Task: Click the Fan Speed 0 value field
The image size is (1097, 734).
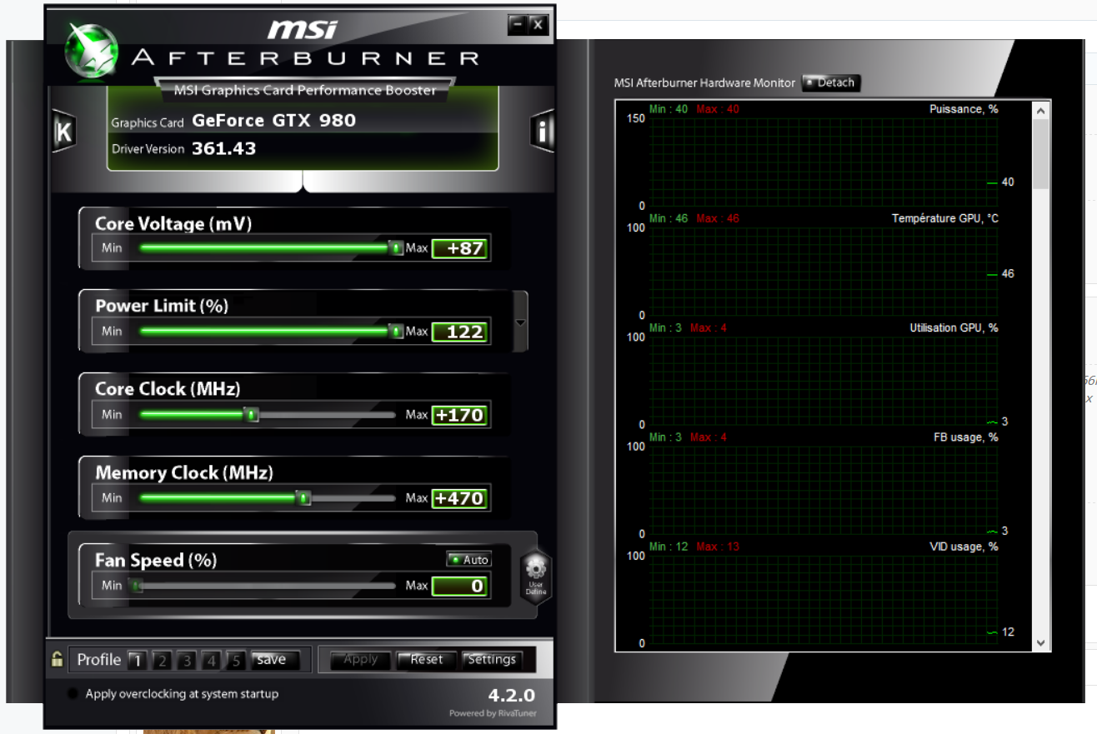Action: click(x=459, y=586)
